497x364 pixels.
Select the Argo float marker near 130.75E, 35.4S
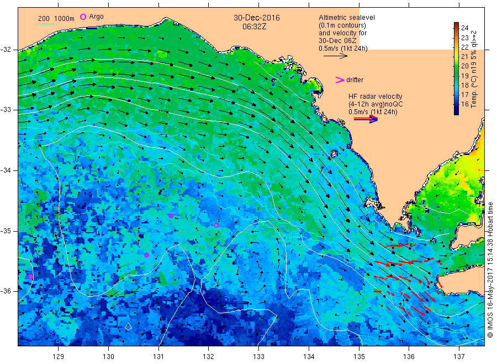point(146,255)
